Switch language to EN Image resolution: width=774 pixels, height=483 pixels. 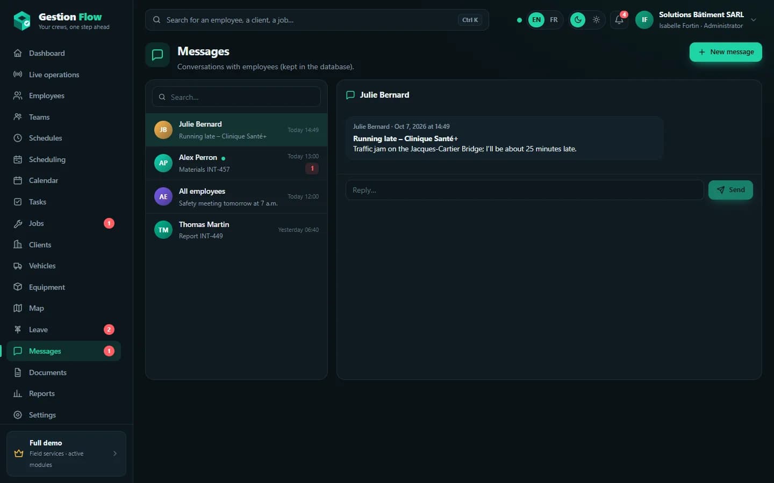[x=536, y=20]
